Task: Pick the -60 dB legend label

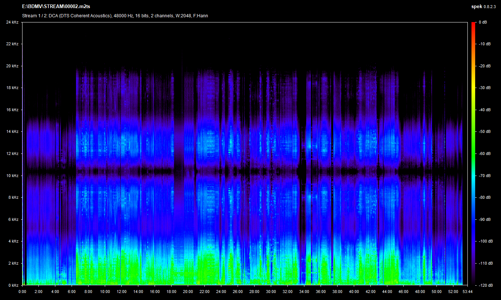Action: (484, 153)
